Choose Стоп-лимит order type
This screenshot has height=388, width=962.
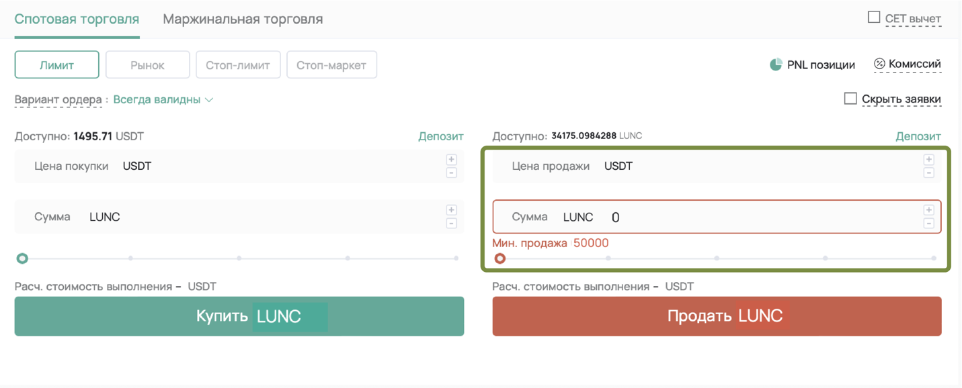click(x=238, y=65)
